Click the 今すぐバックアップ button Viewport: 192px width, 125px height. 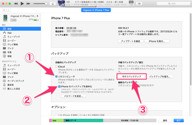click(132, 76)
